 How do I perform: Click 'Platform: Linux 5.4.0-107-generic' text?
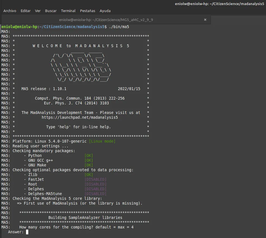50,141
